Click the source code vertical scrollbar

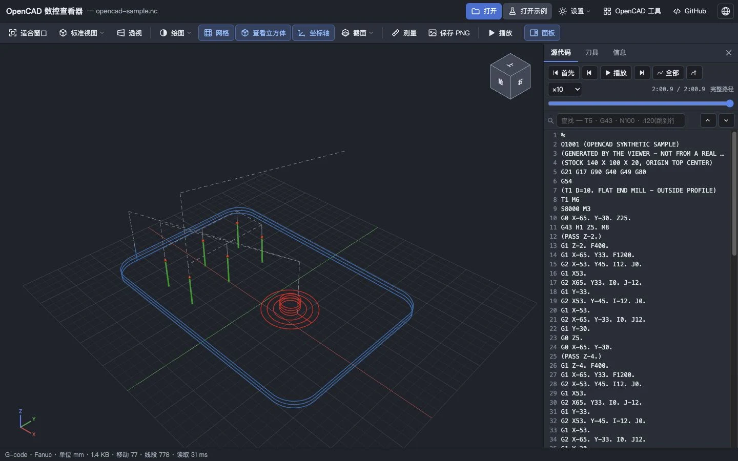734,194
